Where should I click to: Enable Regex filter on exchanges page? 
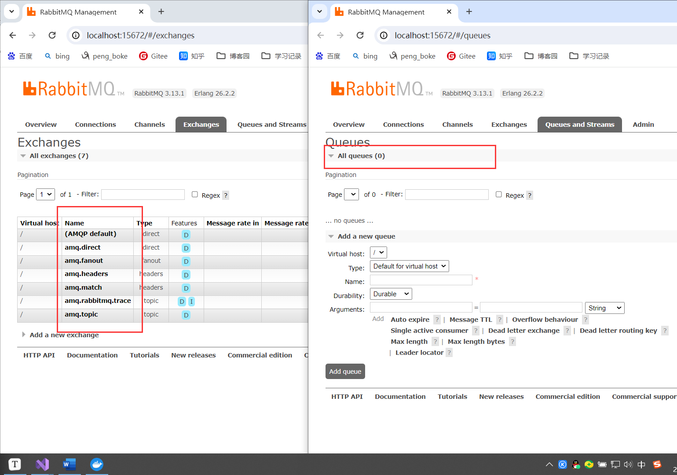(x=195, y=195)
